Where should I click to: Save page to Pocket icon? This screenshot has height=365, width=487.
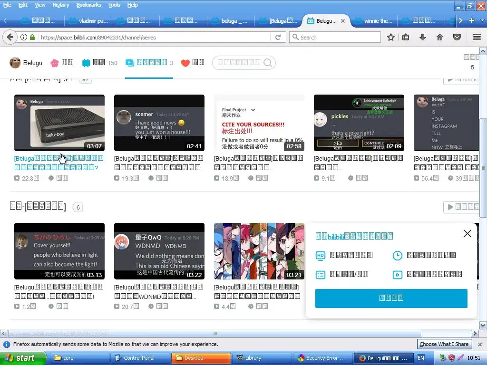tap(457, 37)
